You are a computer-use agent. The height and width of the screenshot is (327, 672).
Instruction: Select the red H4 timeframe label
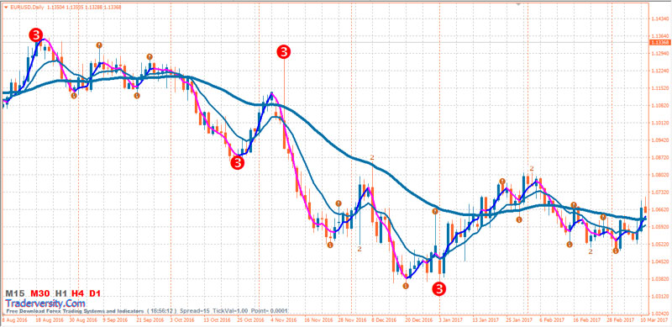pos(77,293)
